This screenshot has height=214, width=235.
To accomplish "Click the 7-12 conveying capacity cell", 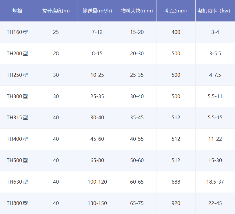I will pyautogui.click(x=96, y=32).
